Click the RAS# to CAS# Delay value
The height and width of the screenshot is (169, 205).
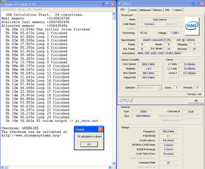[168, 145]
